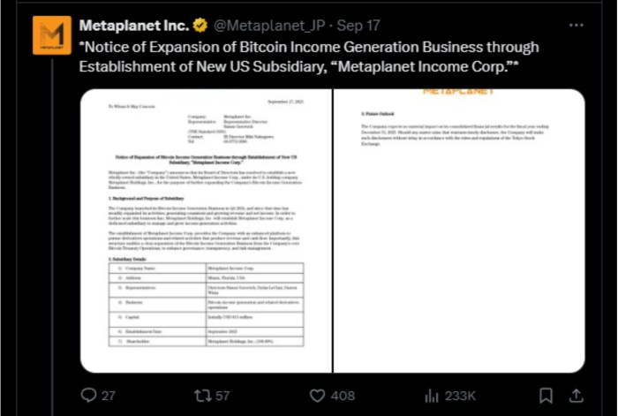Click the Subsidiary Details table in the document
The height and width of the screenshot is (416, 618).
point(206,305)
